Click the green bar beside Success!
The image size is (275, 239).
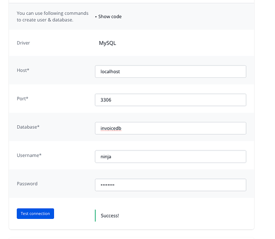[x=95, y=216]
